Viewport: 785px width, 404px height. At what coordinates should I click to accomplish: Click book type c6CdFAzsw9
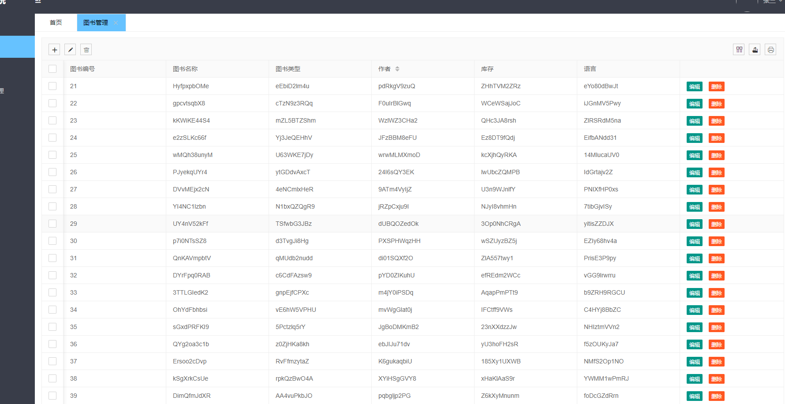(x=294, y=275)
